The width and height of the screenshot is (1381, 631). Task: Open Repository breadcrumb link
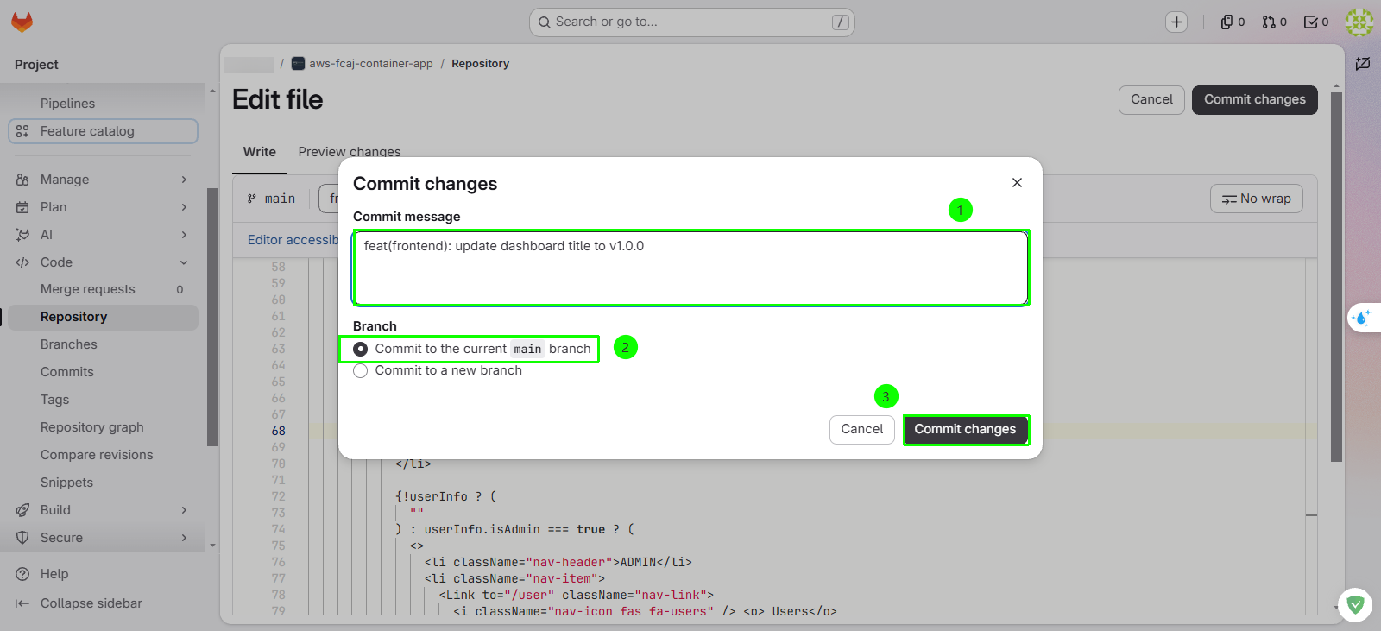pos(480,64)
